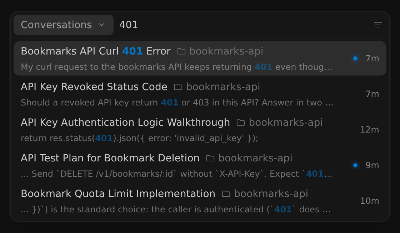Click folder icon beside API Test Plan for Bookmark Deletion
The width and height of the screenshot is (400, 233).
click(210, 158)
